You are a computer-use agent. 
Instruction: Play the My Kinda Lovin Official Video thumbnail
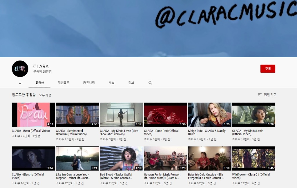pyautogui.click(x=253, y=115)
